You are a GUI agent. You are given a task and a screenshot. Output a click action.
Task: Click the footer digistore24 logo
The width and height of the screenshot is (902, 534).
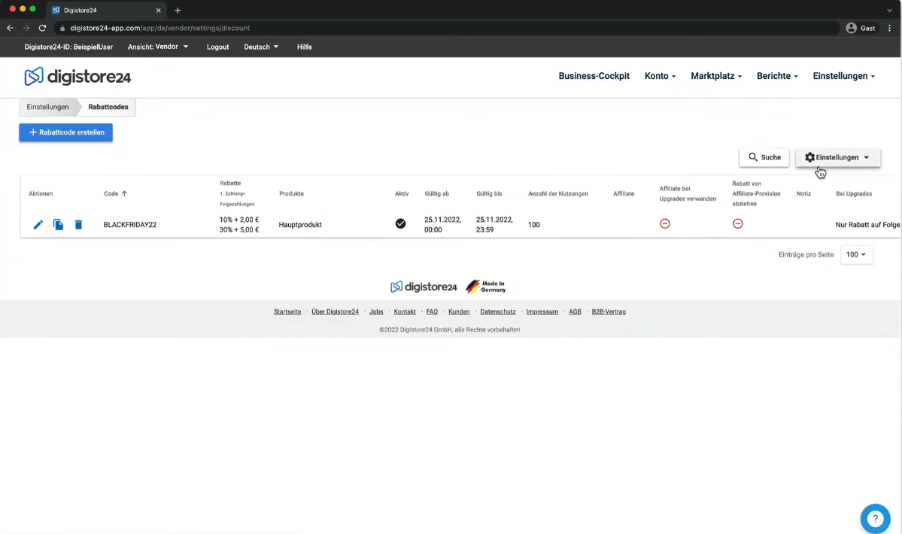[424, 287]
